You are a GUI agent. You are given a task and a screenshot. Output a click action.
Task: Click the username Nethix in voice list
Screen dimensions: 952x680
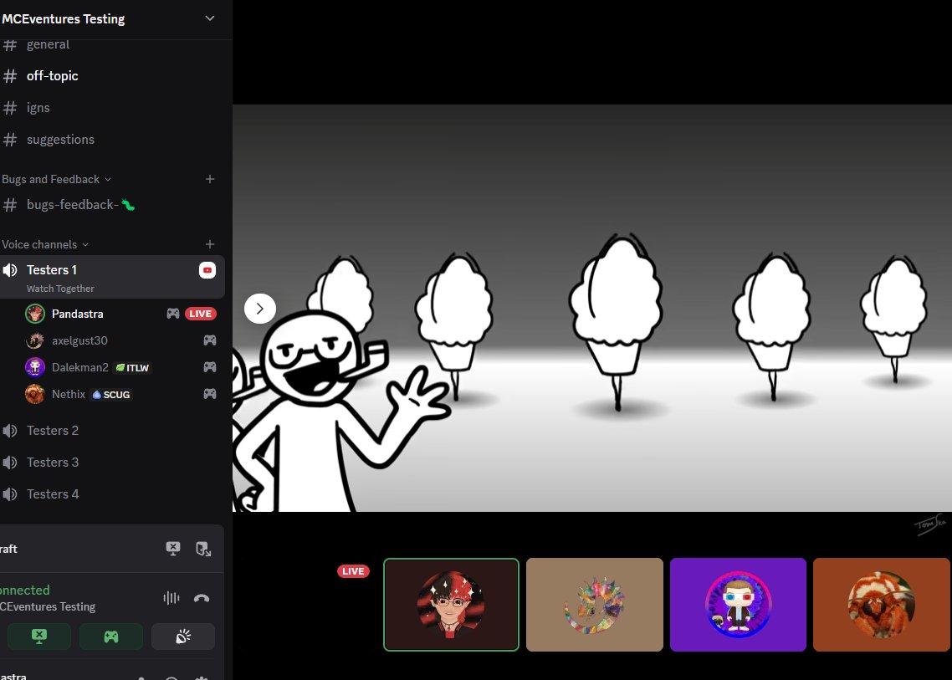coord(69,394)
